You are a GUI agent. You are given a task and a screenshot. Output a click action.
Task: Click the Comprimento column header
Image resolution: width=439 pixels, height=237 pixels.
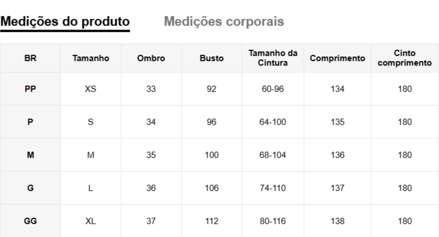(337, 58)
